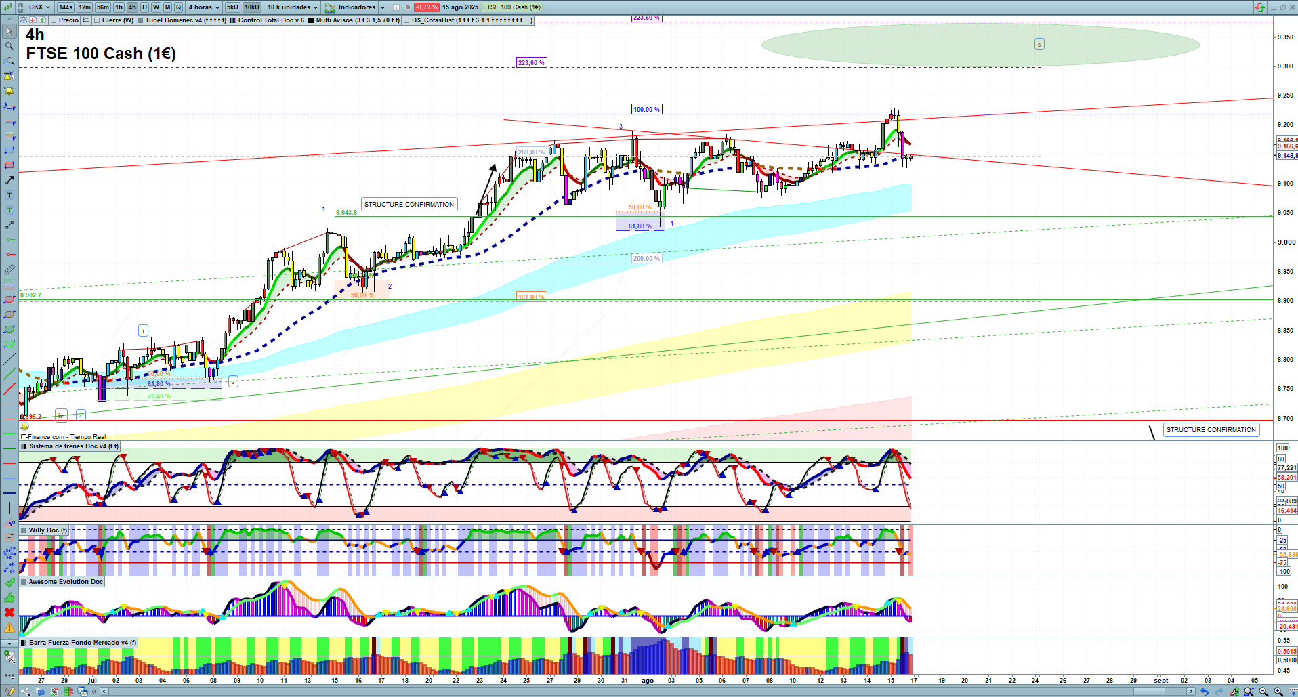Select the thumbs up marker tool
The width and height of the screenshot is (1298, 697).
pyautogui.click(x=9, y=597)
